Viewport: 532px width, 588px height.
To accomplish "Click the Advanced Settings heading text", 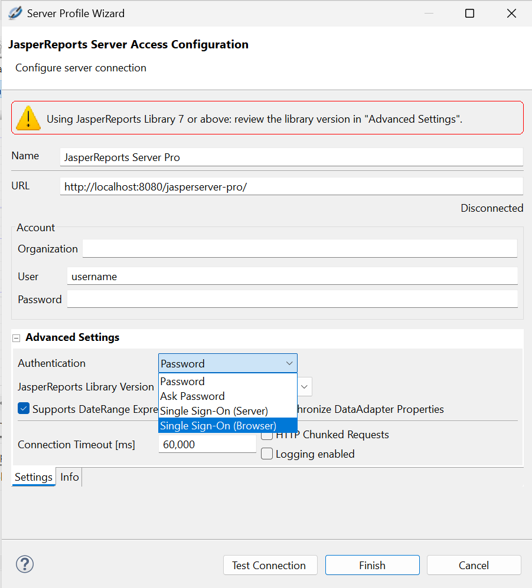I will point(73,337).
